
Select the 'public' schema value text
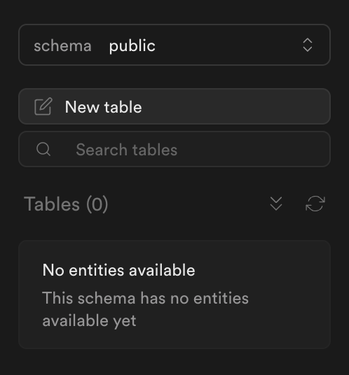132,45
